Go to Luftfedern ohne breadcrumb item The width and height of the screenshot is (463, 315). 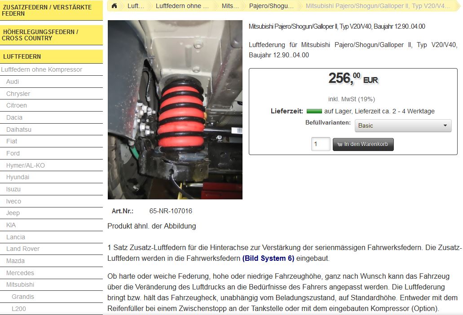click(x=182, y=6)
